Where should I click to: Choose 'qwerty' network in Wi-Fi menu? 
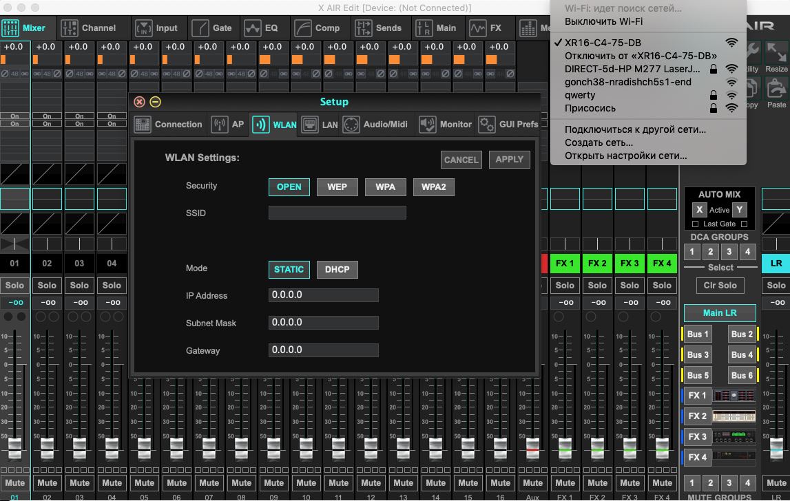pos(580,95)
